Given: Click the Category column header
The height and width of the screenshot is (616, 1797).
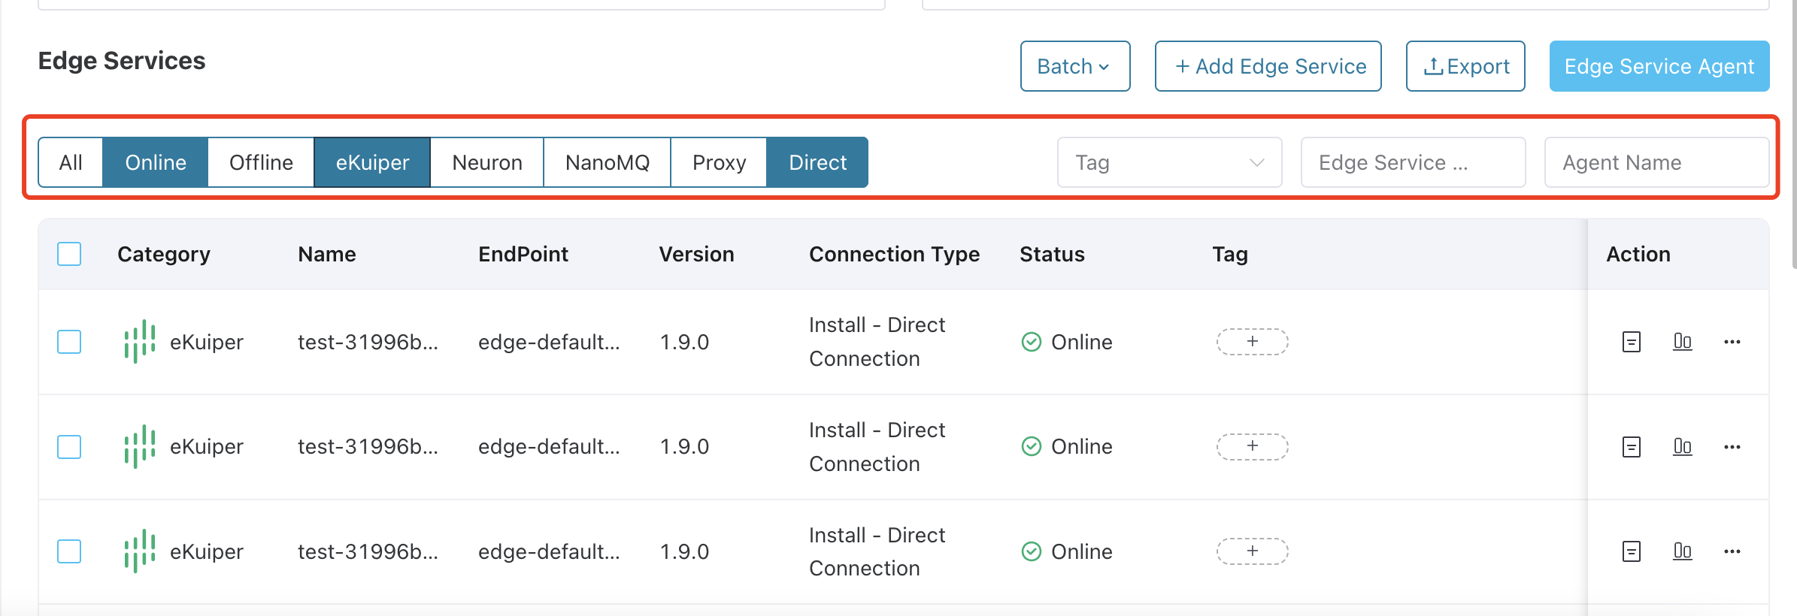Looking at the screenshot, I should point(164,254).
